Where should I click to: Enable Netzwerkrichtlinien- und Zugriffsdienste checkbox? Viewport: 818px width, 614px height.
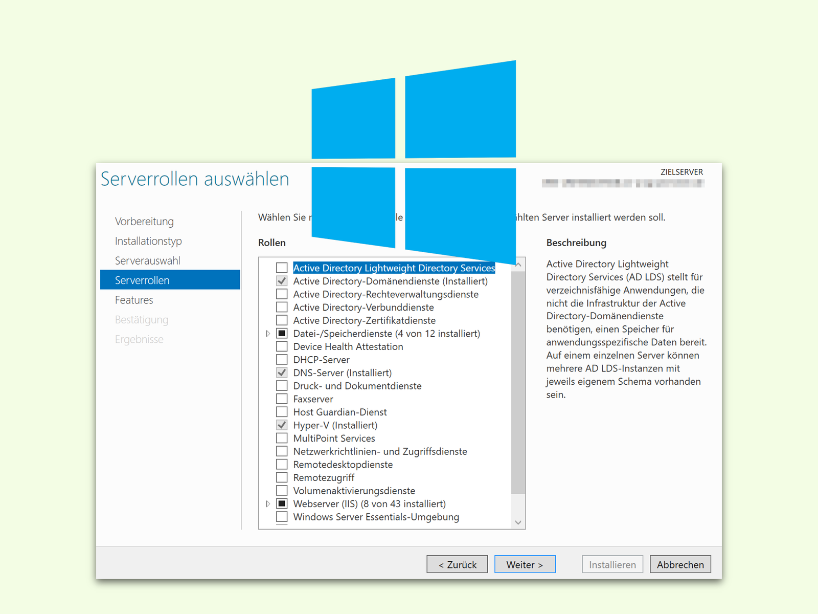[282, 451]
